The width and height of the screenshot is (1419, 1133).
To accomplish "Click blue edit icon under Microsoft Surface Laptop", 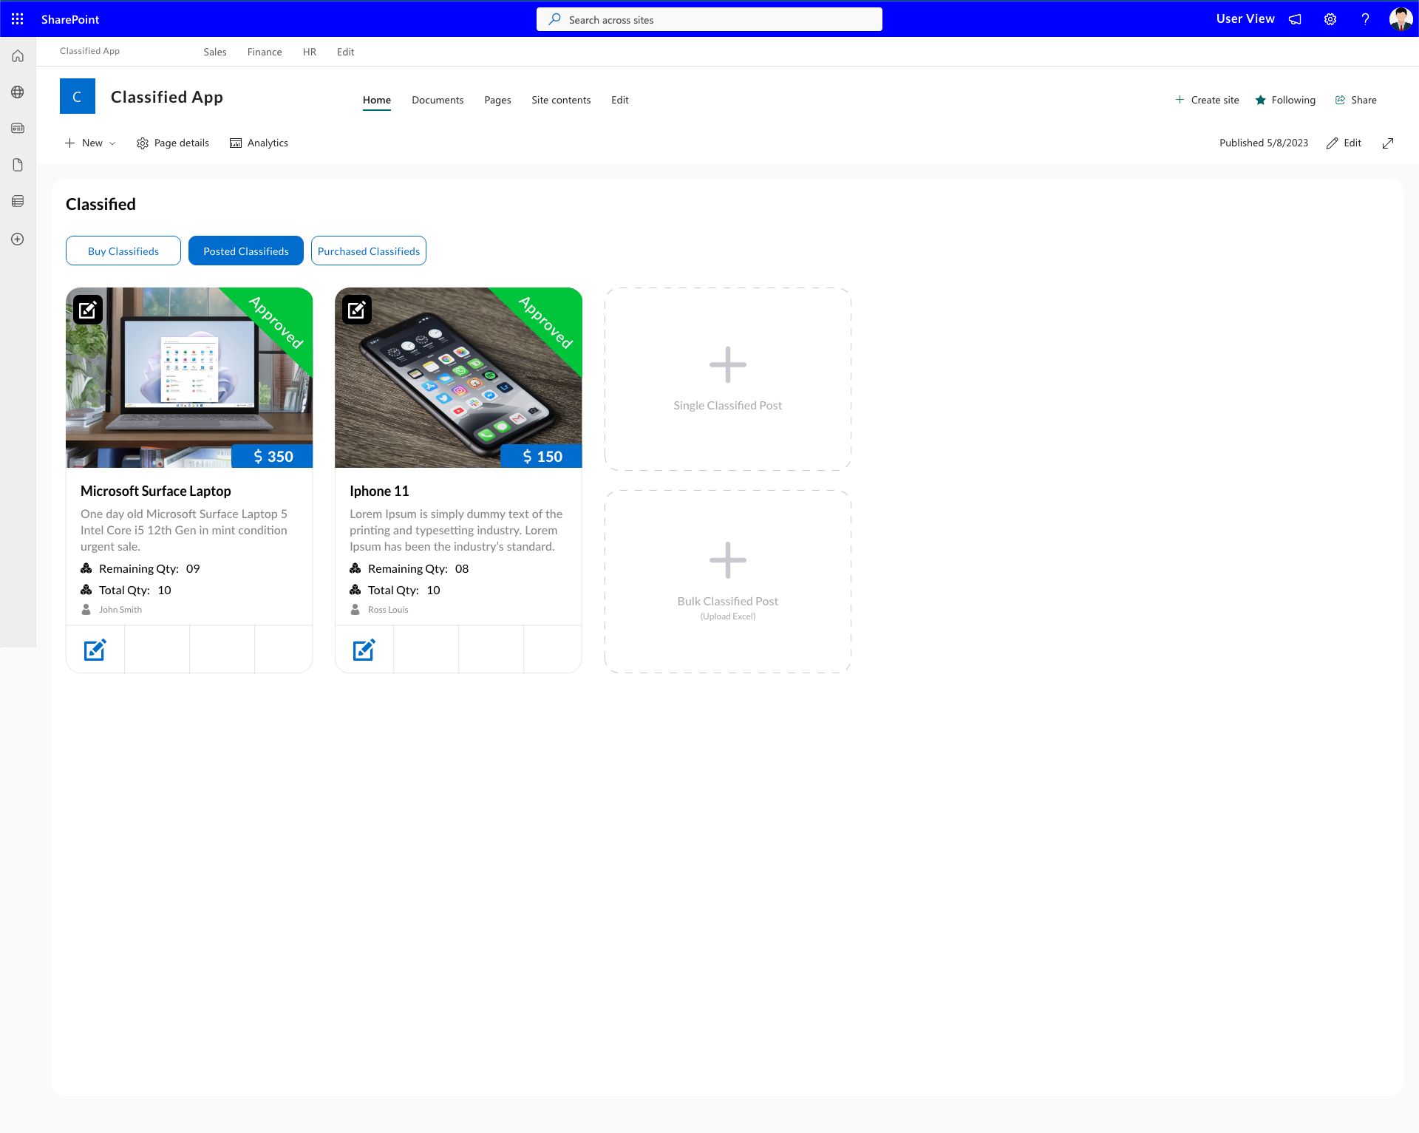I will click(x=95, y=650).
